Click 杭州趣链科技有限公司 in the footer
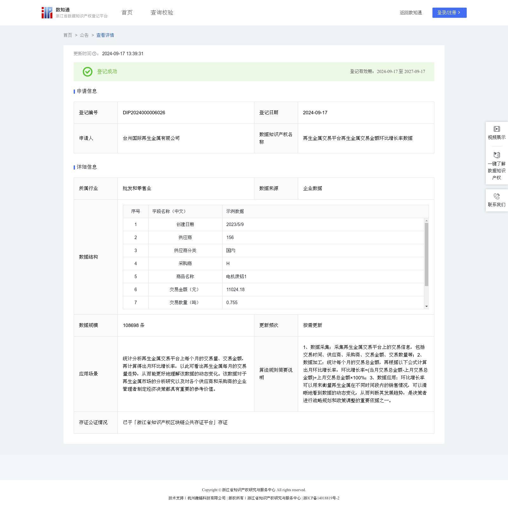Screen dimensions: 508x508 (206, 498)
